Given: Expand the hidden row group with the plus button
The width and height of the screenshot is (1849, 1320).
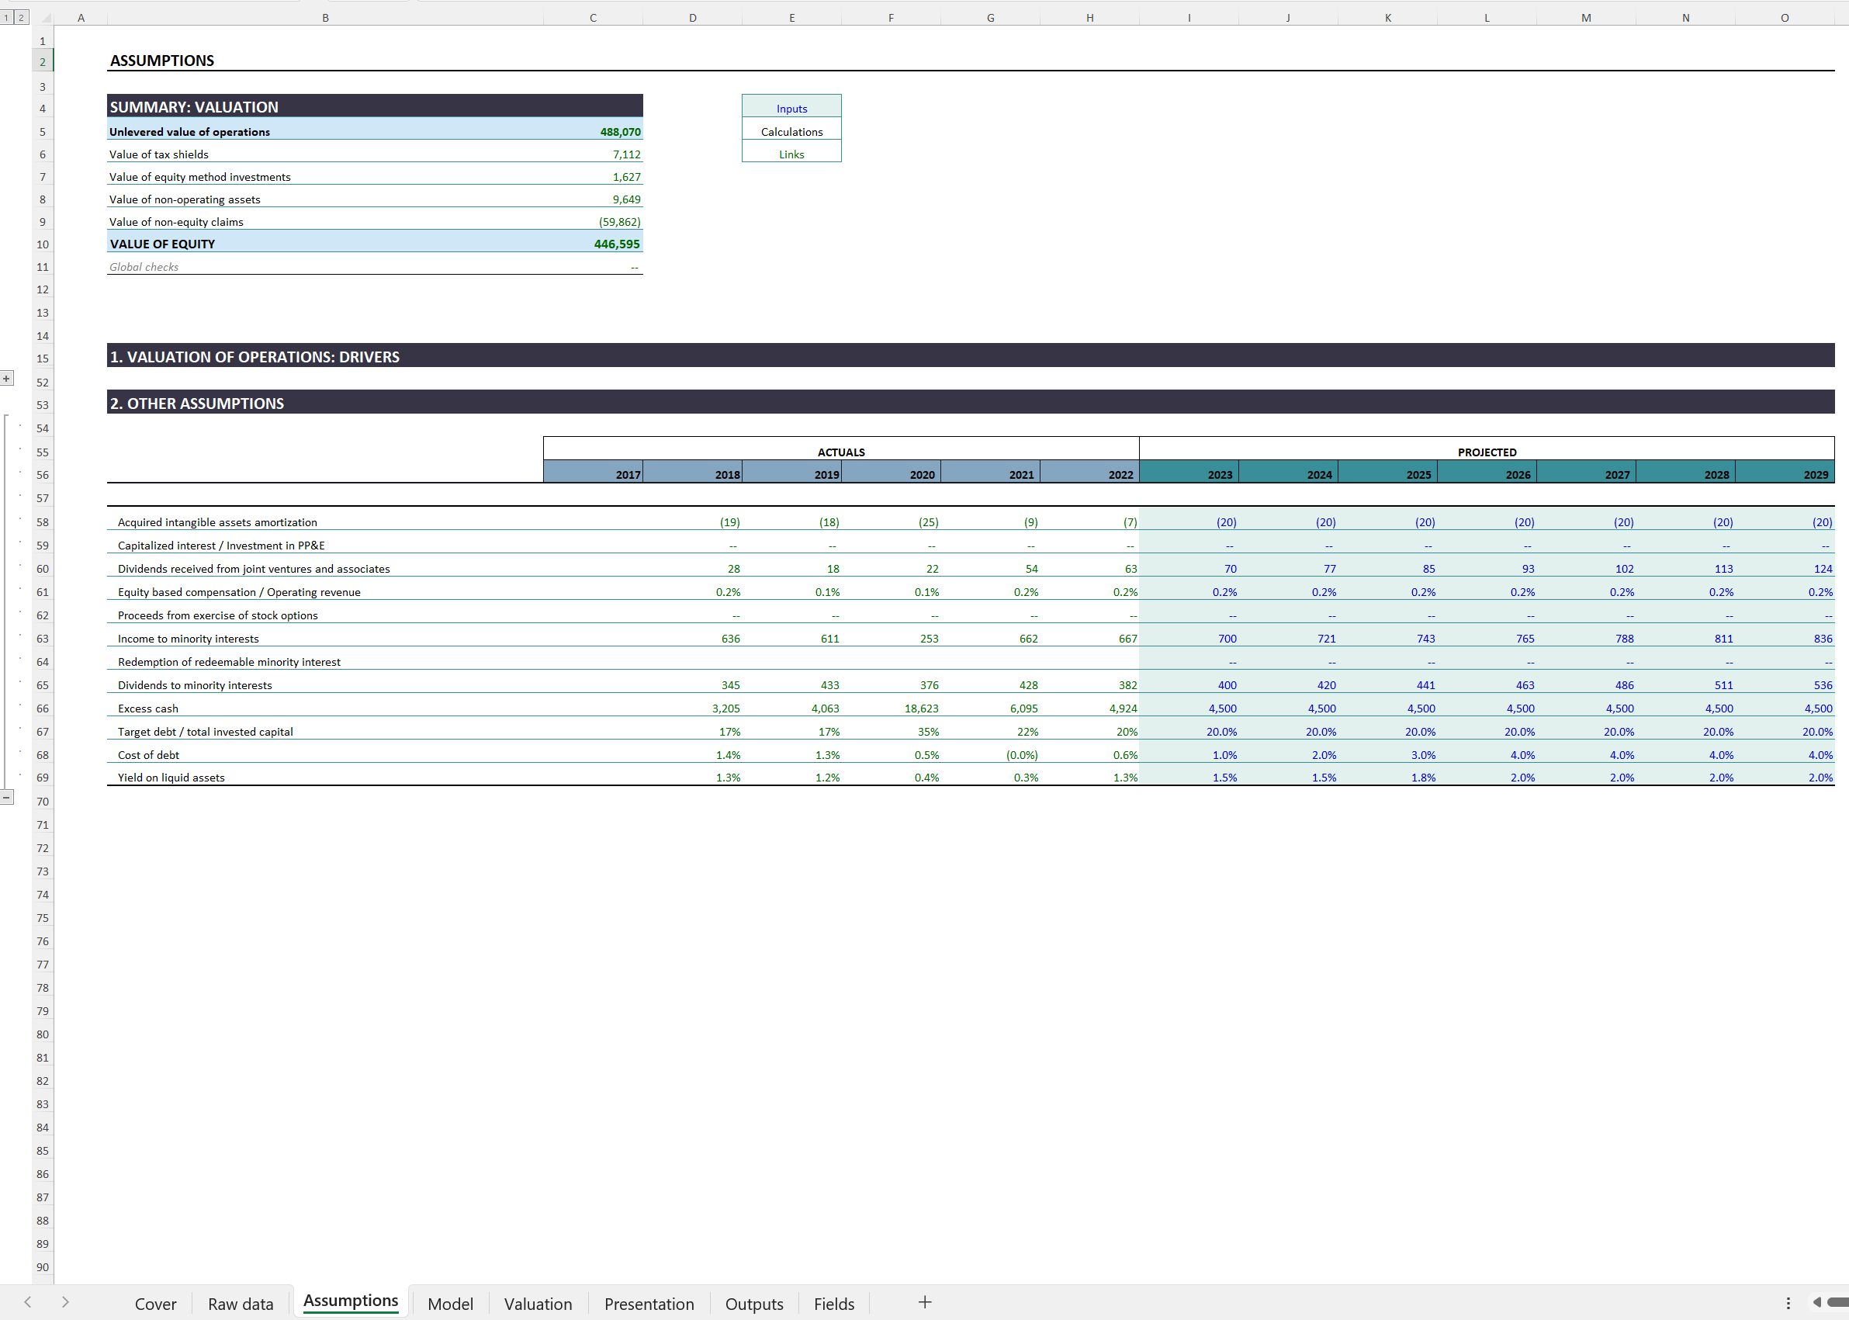Looking at the screenshot, I should (6, 378).
